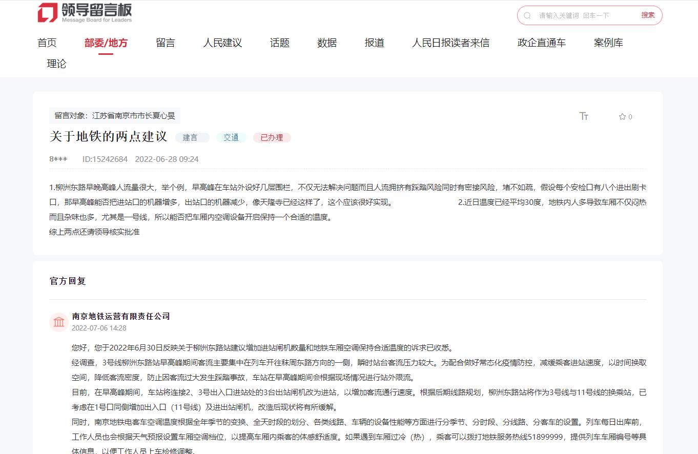Screen dimensions: 698x454
Task: Click the font size Tт icon
Action: [584, 116]
